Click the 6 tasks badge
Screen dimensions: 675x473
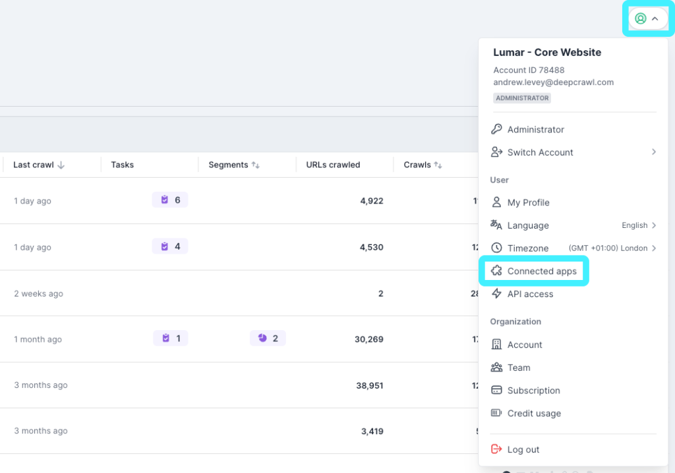point(170,200)
